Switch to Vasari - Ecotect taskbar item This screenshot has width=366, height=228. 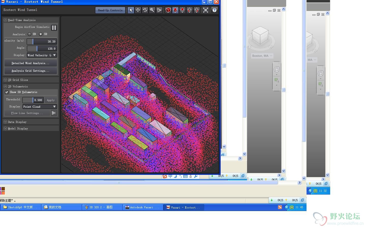click(184, 207)
